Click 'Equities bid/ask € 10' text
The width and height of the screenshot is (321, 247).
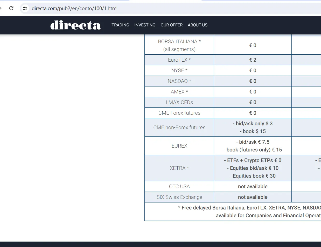pos(253,168)
